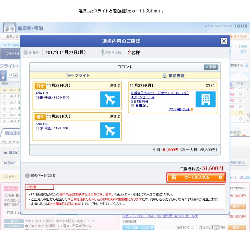Image resolution: width=250 pixels, height=236 pixels.
Task: Go to 次へ pagination link
Action: click(244, 177)
